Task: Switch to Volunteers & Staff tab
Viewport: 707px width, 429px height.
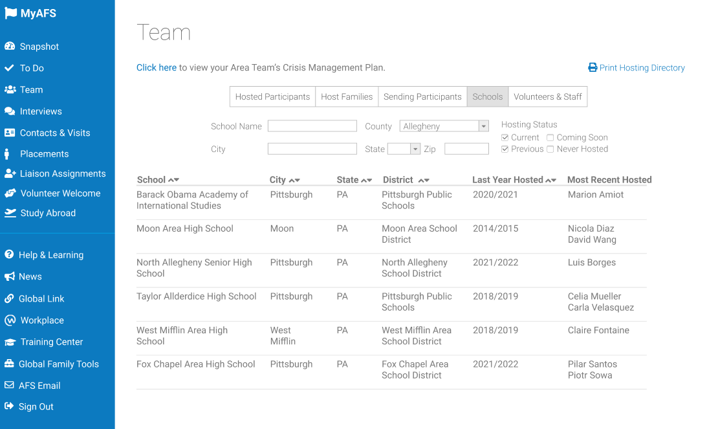Action: tap(547, 96)
